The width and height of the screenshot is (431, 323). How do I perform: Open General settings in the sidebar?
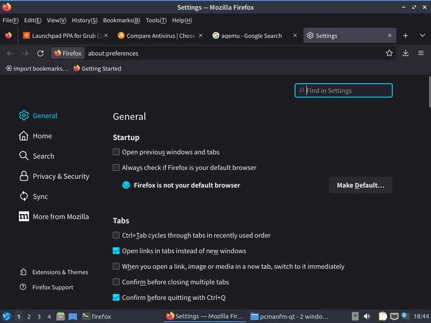38,116
